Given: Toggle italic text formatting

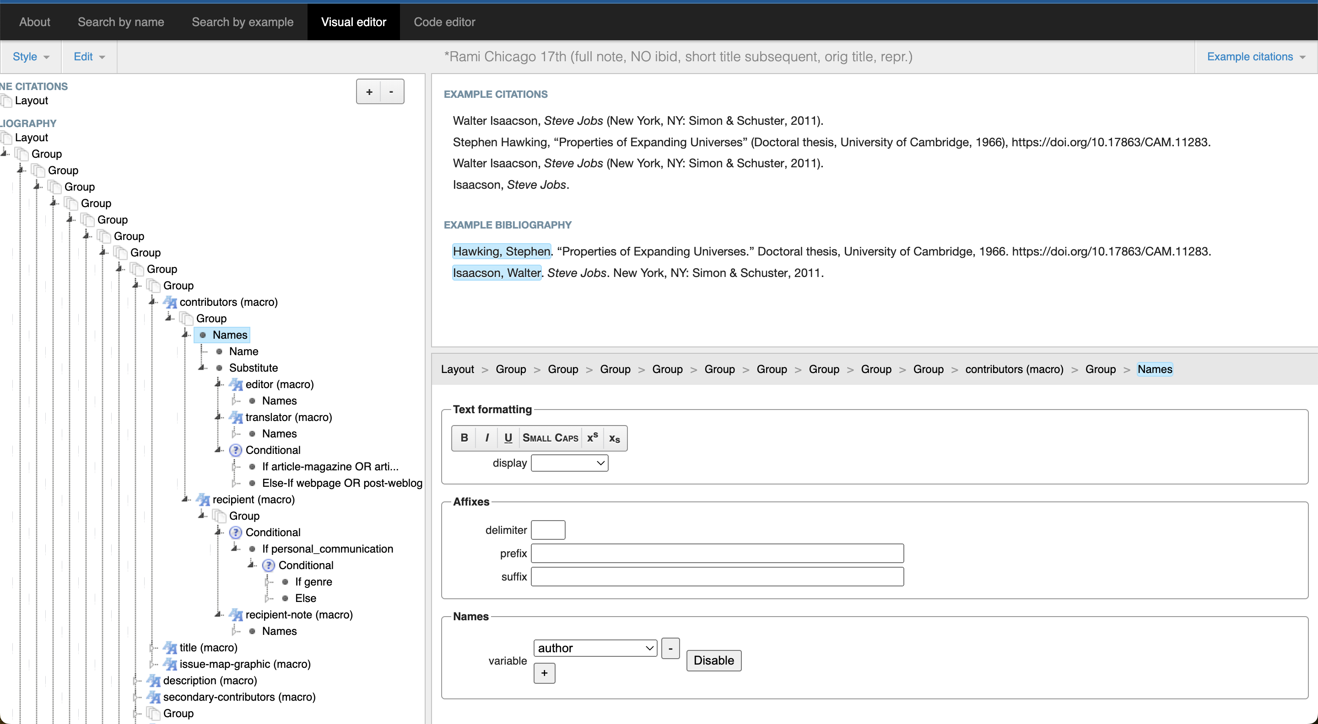Looking at the screenshot, I should tap(486, 438).
